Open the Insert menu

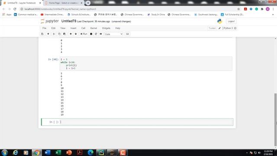coord(73,28)
